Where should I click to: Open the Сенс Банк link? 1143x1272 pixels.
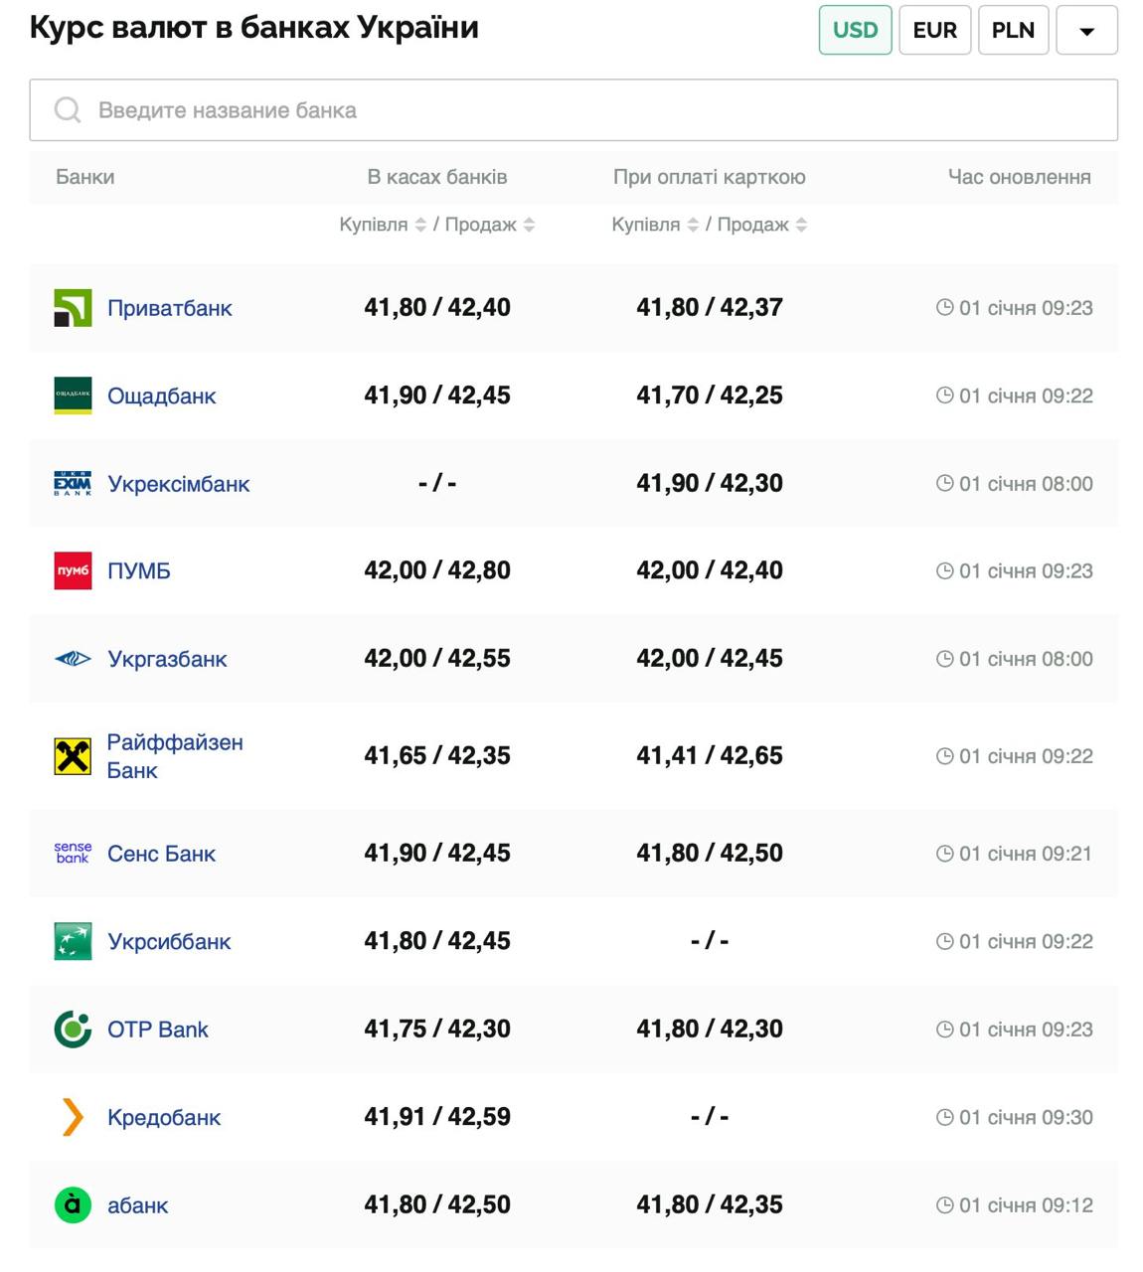[x=161, y=854]
